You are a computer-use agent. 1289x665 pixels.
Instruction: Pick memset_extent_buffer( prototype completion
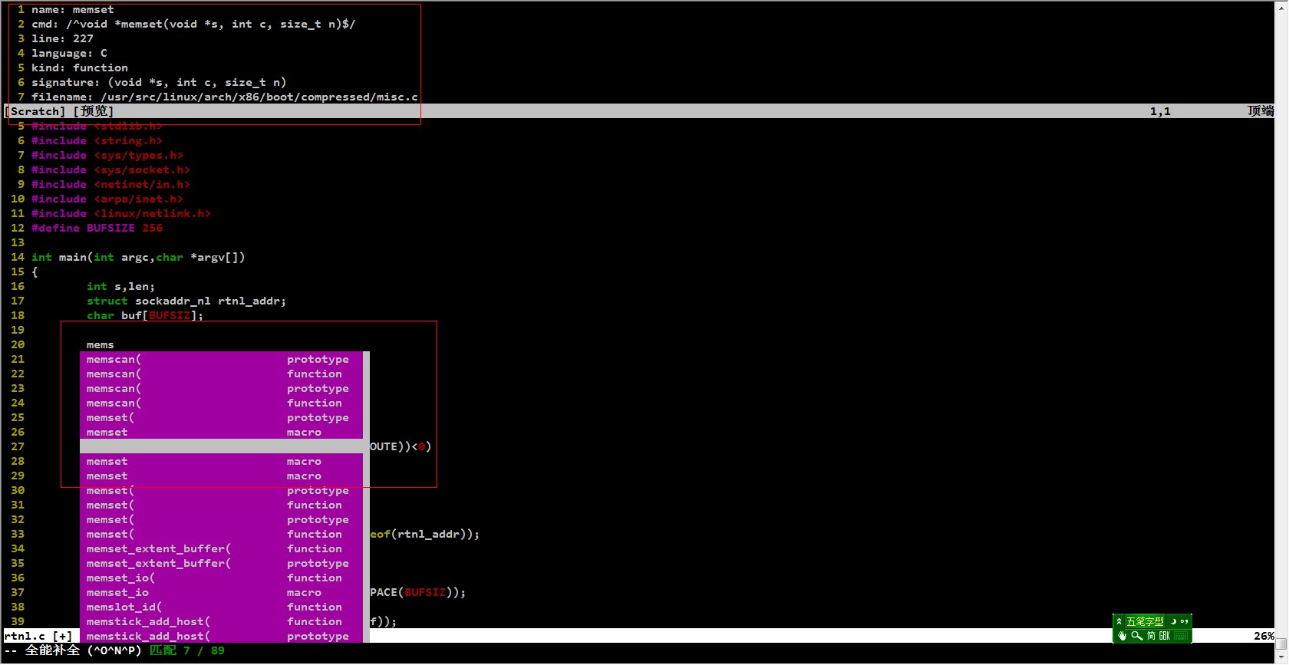221,563
